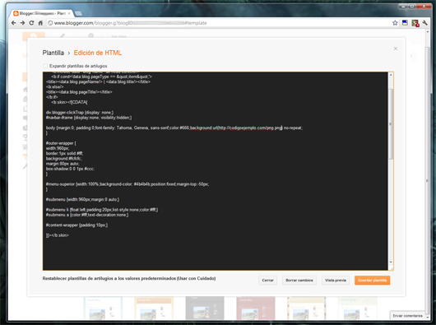
Task: Click the #navbar-iframe rule line
Action: click(89, 118)
